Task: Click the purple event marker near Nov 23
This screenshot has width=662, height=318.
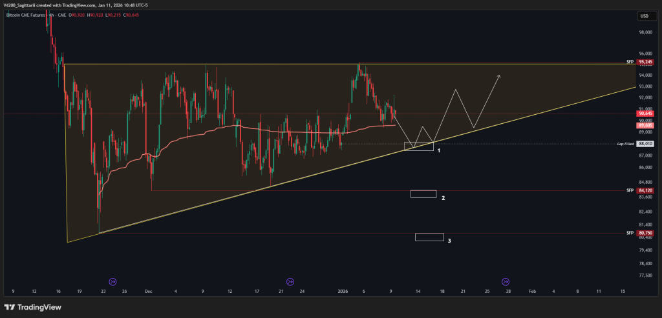Action: tap(112, 281)
